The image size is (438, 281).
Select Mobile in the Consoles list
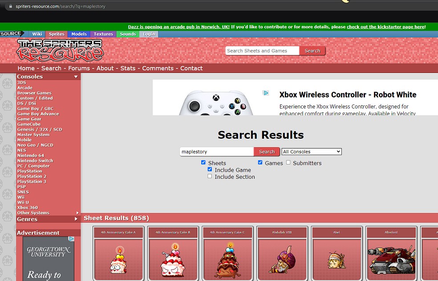[24, 140]
